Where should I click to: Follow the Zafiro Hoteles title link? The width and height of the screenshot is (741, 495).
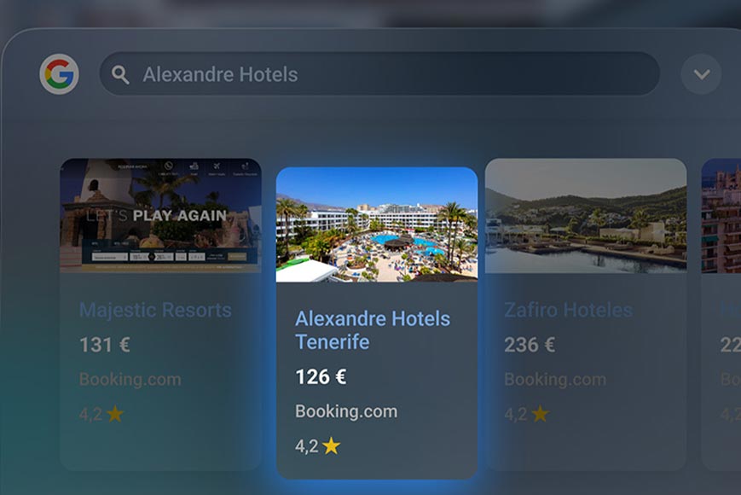[x=568, y=310]
